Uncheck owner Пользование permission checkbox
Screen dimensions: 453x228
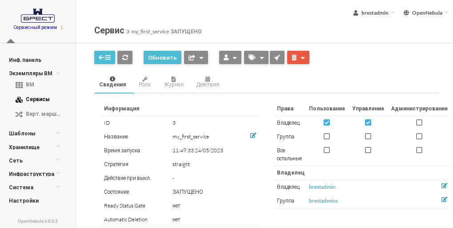coord(327,122)
